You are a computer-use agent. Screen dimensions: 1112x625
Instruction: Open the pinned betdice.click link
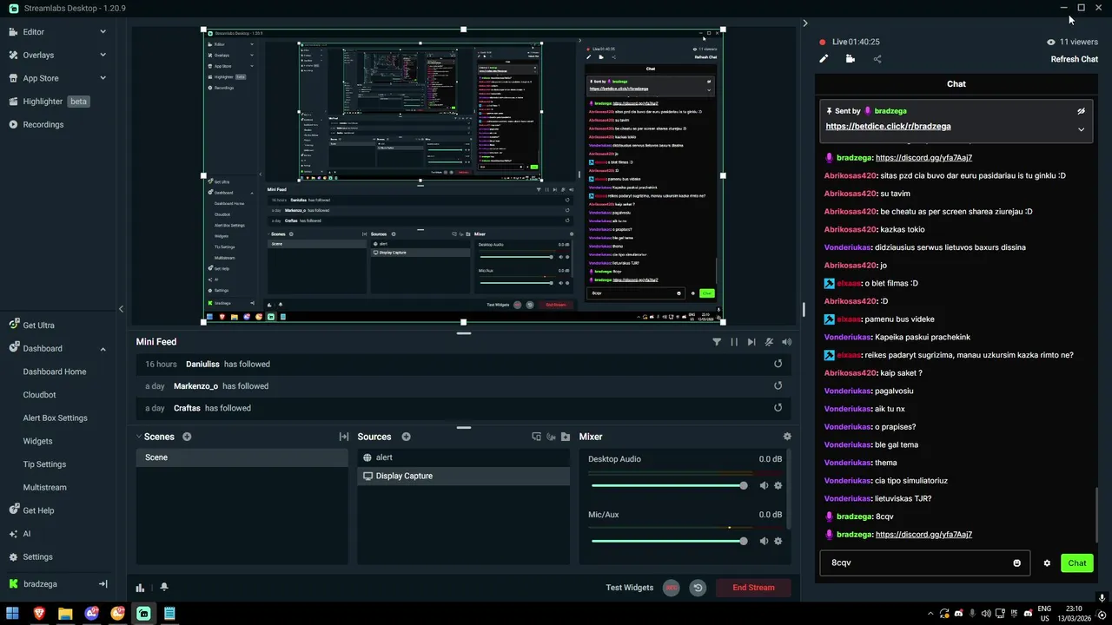pos(888,127)
